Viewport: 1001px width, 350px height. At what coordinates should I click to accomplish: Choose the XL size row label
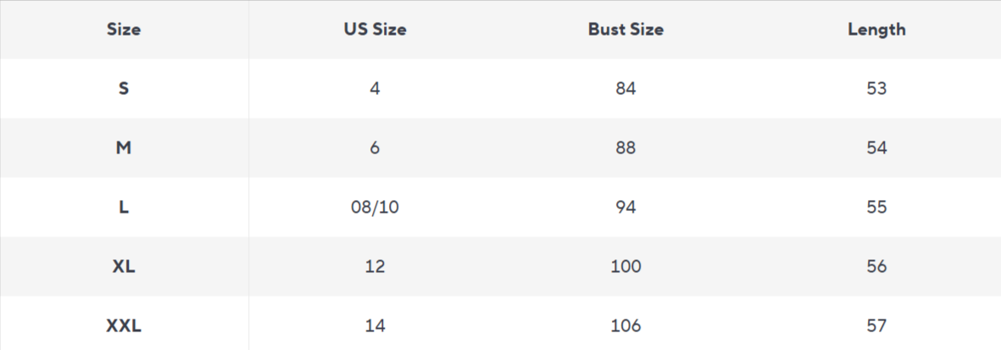tap(124, 266)
